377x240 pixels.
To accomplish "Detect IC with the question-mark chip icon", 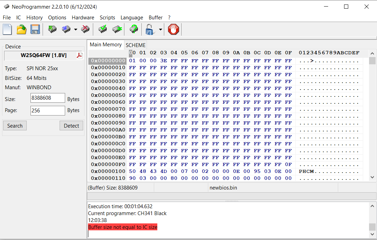I will pyautogui.click(x=134, y=29).
